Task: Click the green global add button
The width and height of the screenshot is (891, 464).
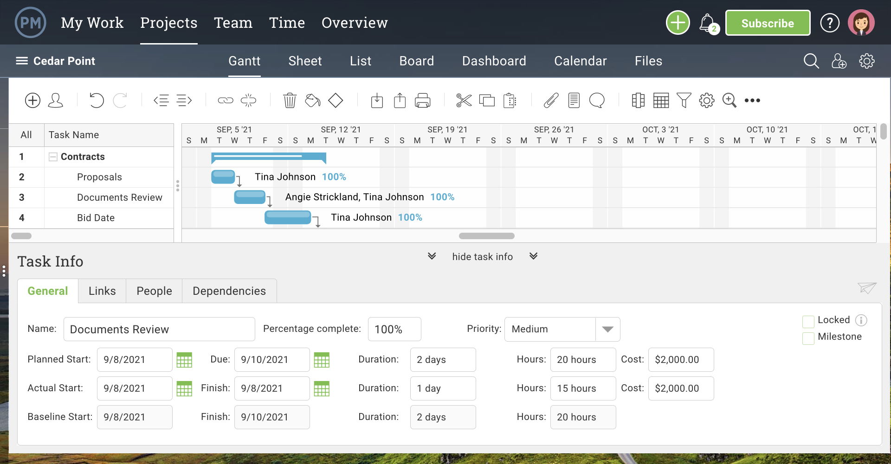Action: pos(678,23)
